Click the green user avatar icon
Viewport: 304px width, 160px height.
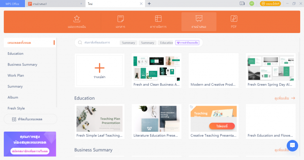point(251,3)
